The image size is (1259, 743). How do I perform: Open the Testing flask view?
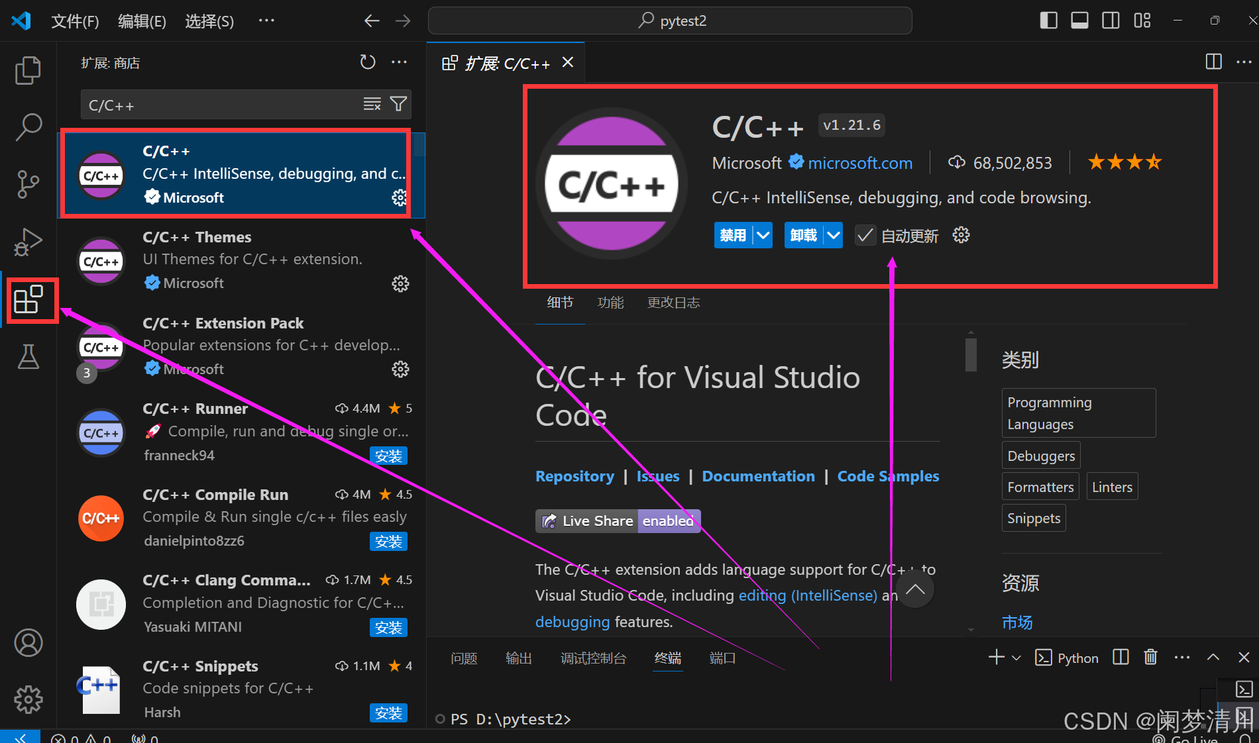[x=28, y=357]
